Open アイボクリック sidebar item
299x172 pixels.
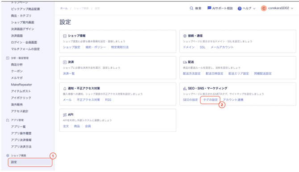(21, 98)
